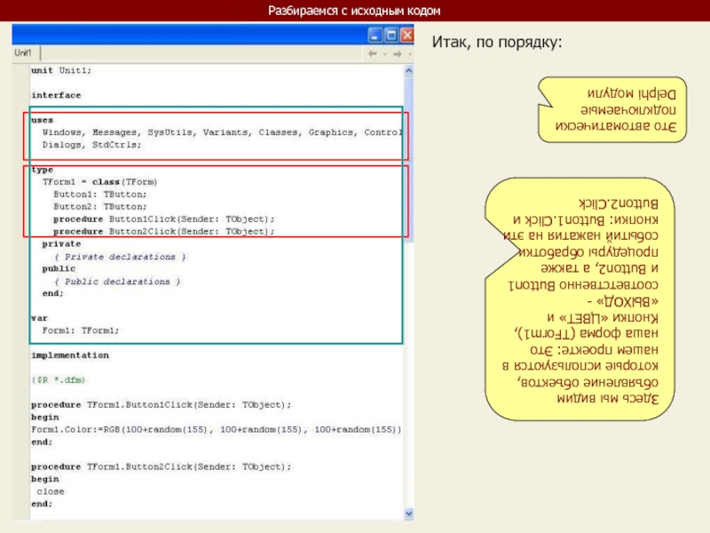
Task: Click the 'type' keyword
Action: (x=42, y=170)
